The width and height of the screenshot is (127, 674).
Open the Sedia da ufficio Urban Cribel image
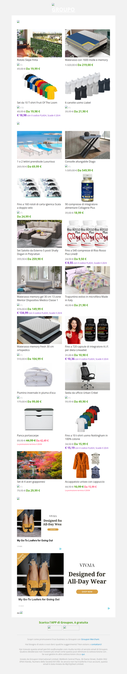click(87, 376)
